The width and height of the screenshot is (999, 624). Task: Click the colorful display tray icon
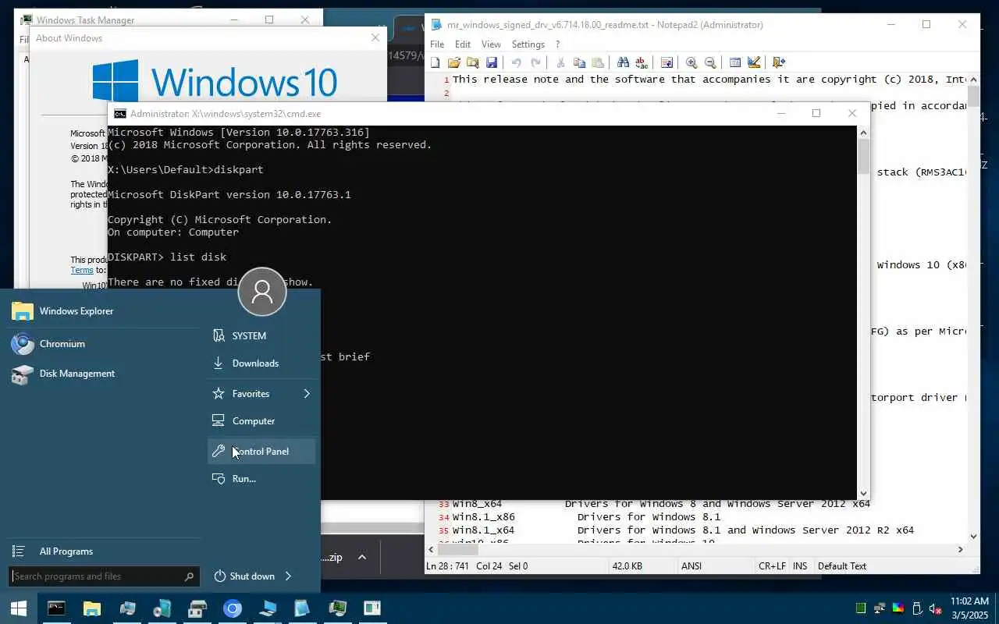click(x=898, y=608)
